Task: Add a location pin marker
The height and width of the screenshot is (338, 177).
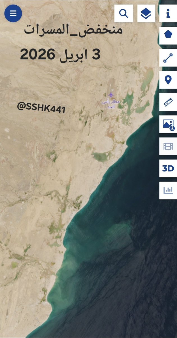Action: pos(168,80)
